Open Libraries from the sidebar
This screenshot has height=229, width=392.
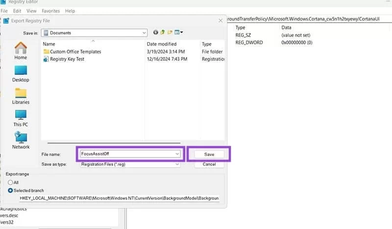tap(21, 96)
